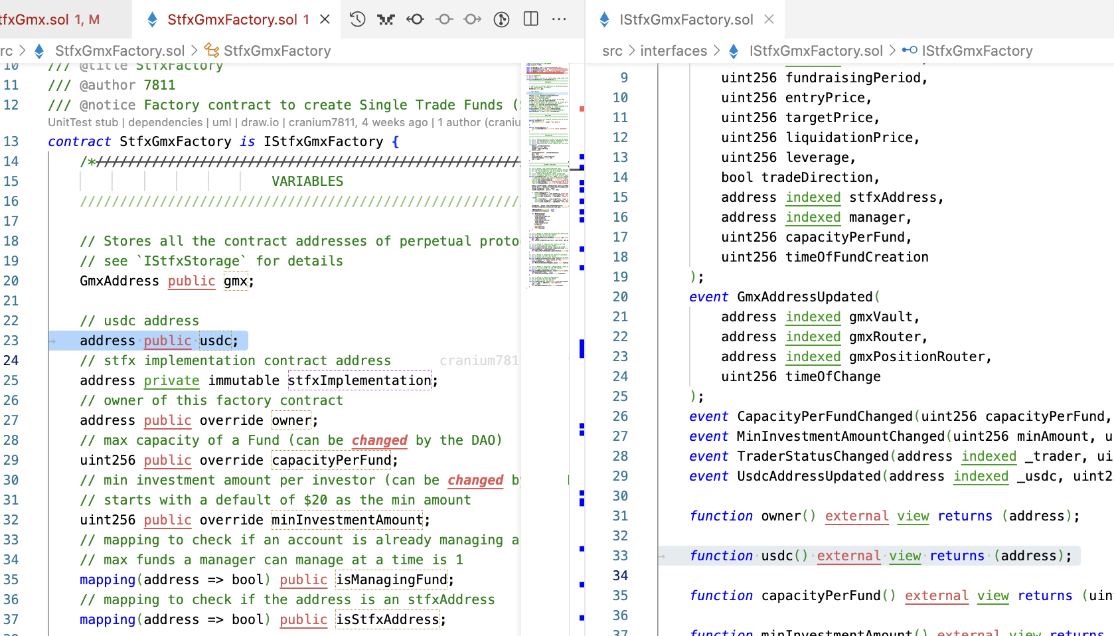
Task: Click the interface symbol icon in right breadcrumb
Action: coord(910,50)
